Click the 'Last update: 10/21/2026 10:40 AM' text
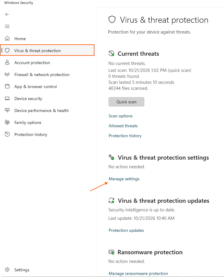 click(x=141, y=218)
